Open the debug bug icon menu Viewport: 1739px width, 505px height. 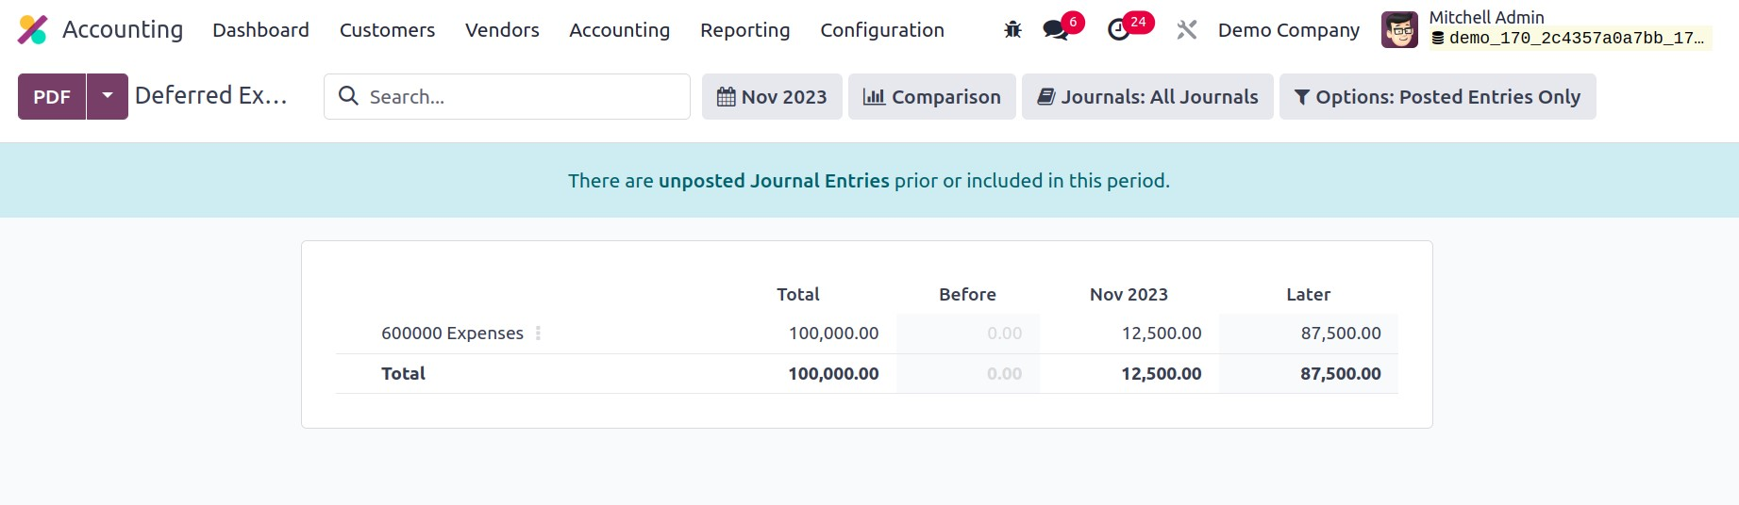pos(1012,30)
